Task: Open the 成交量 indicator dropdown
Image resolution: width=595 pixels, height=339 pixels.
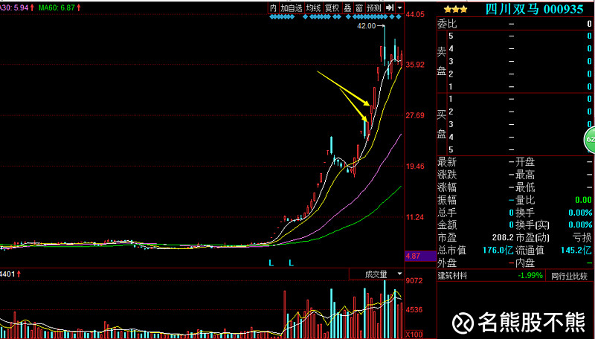Action: (399, 274)
